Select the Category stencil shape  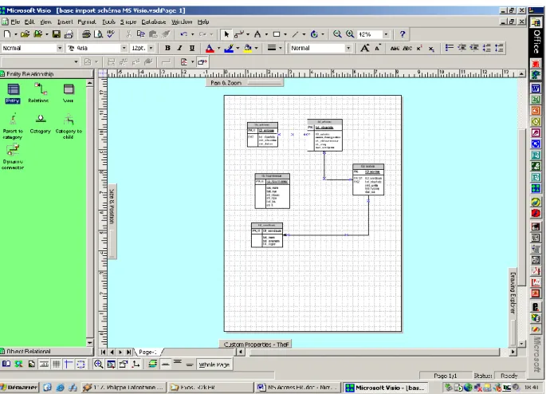41,124
